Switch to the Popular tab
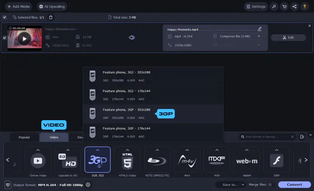The width and height of the screenshot is (314, 191). (x=24, y=137)
